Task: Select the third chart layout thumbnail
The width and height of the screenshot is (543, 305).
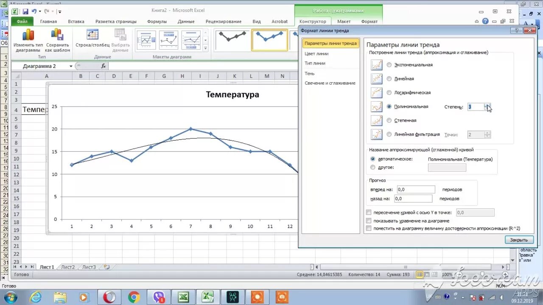Action: 191,40
